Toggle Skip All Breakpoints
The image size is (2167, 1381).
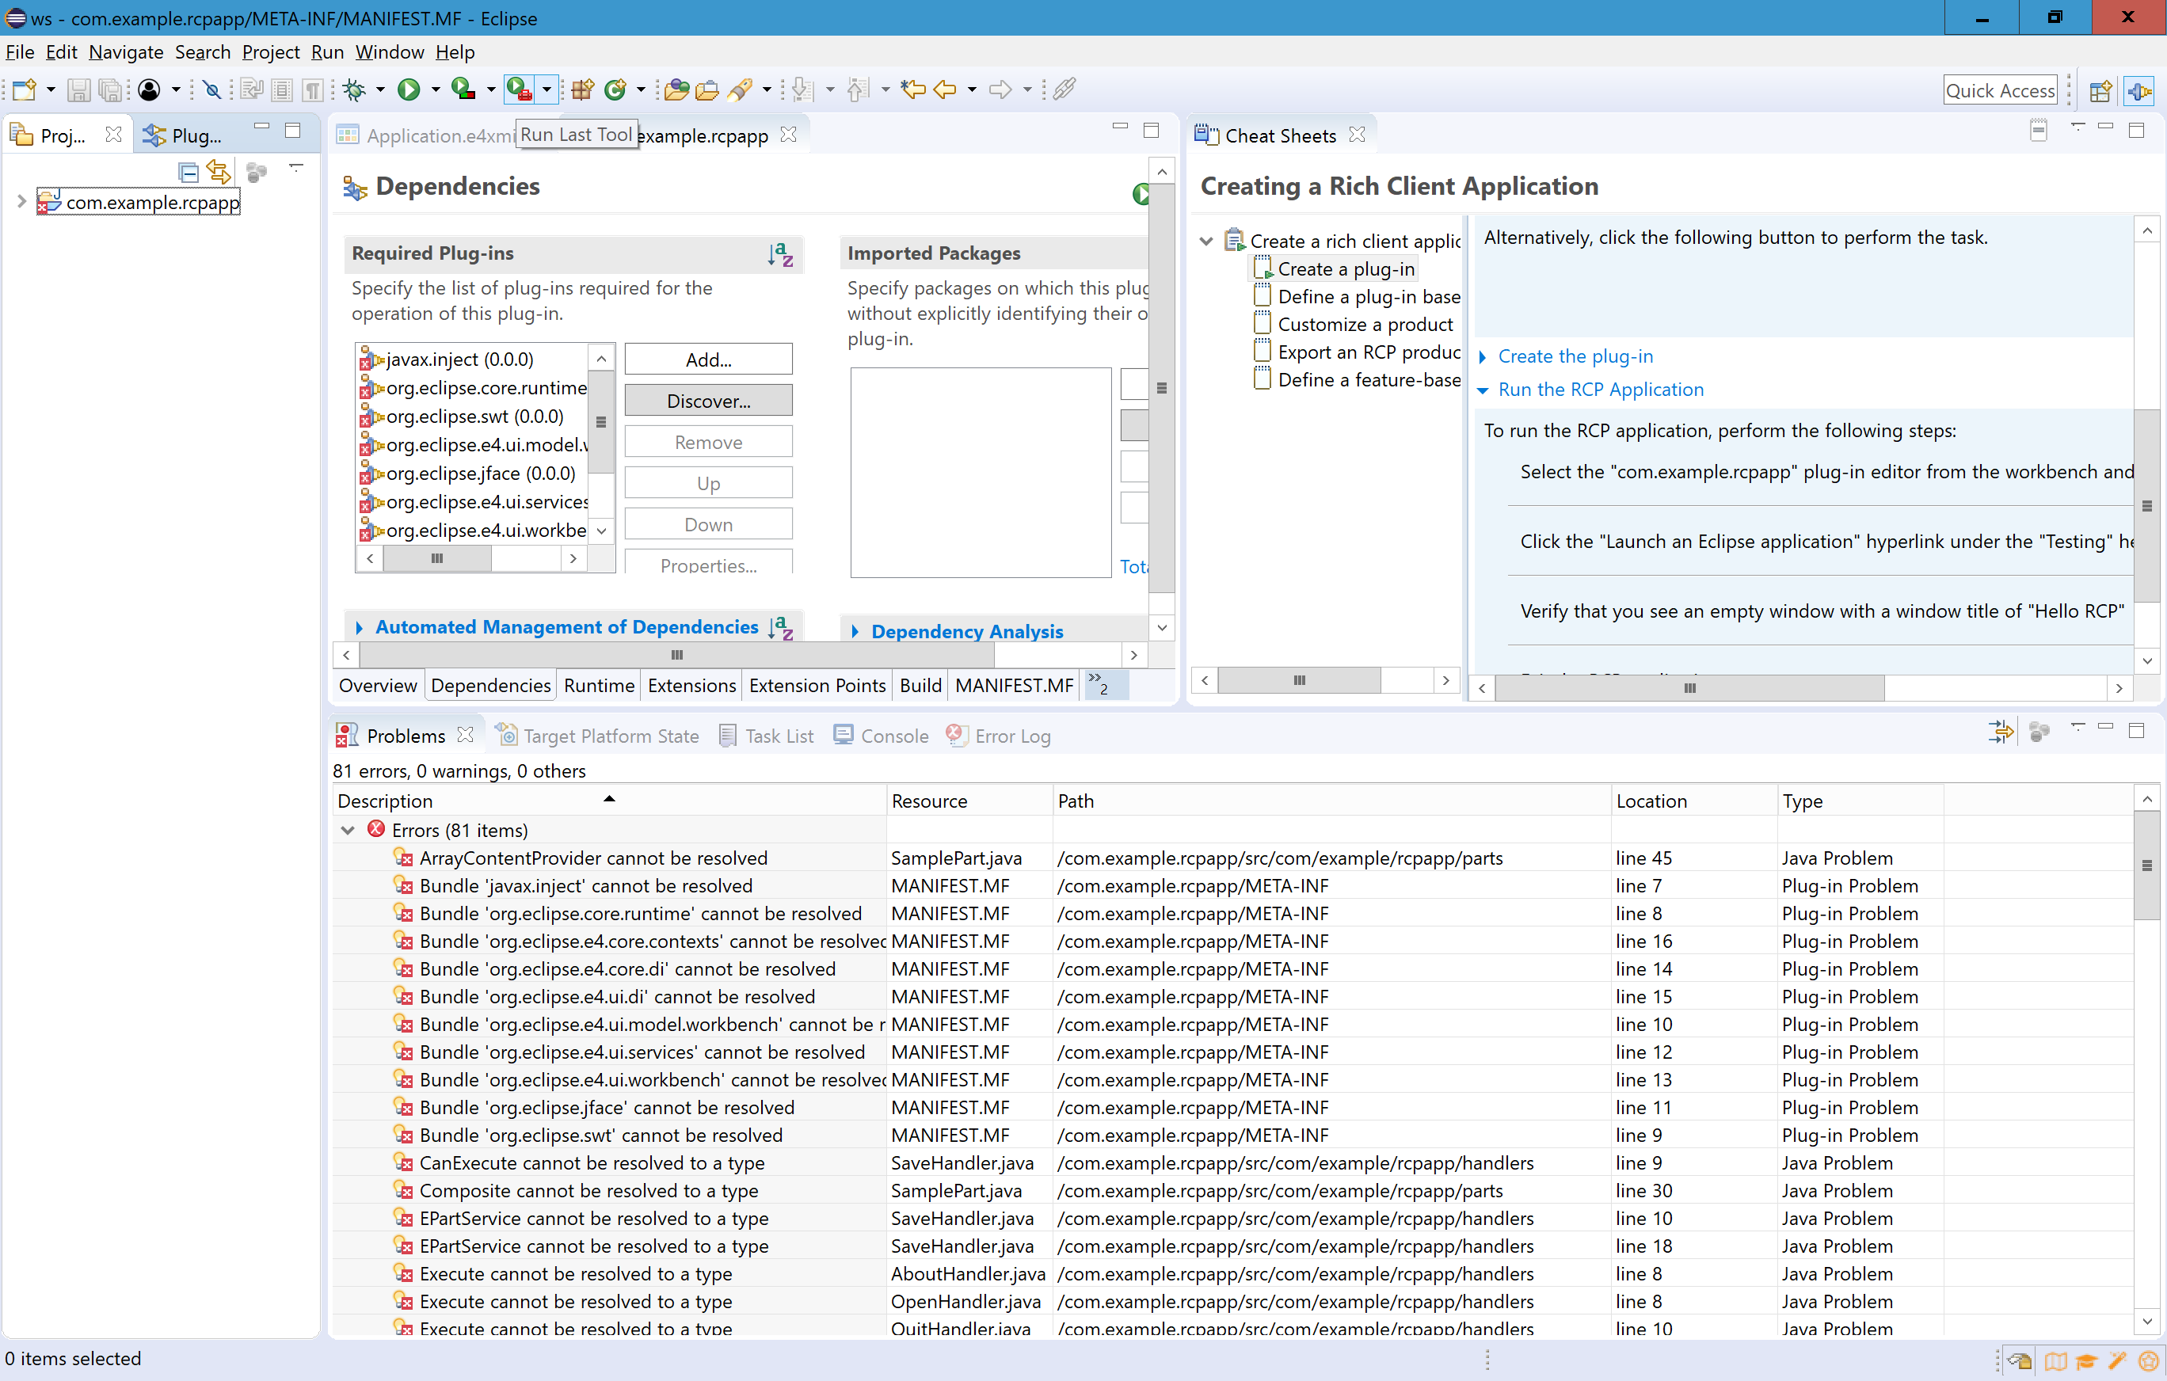pyautogui.click(x=211, y=89)
